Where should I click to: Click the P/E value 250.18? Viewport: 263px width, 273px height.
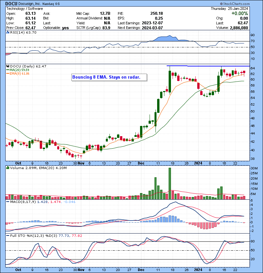coord(156,13)
